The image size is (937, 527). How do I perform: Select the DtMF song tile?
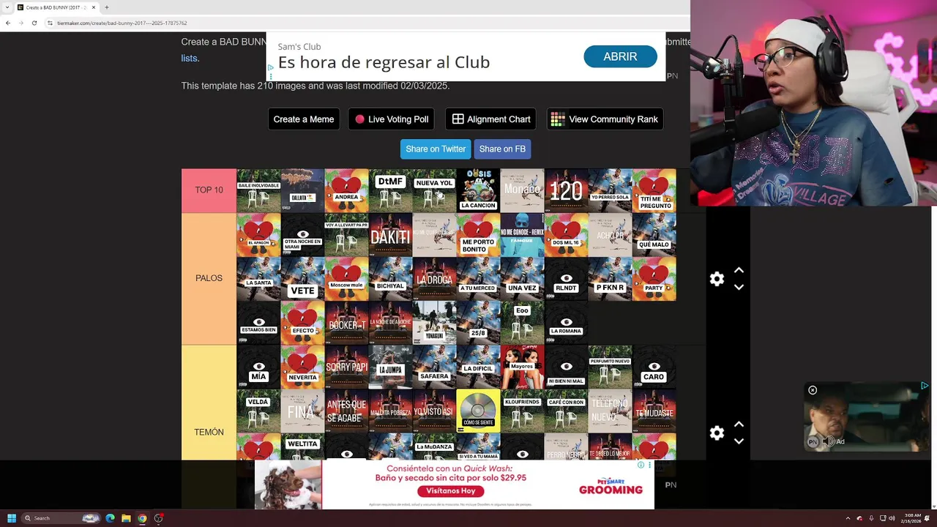pyautogui.click(x=390, y=190)
